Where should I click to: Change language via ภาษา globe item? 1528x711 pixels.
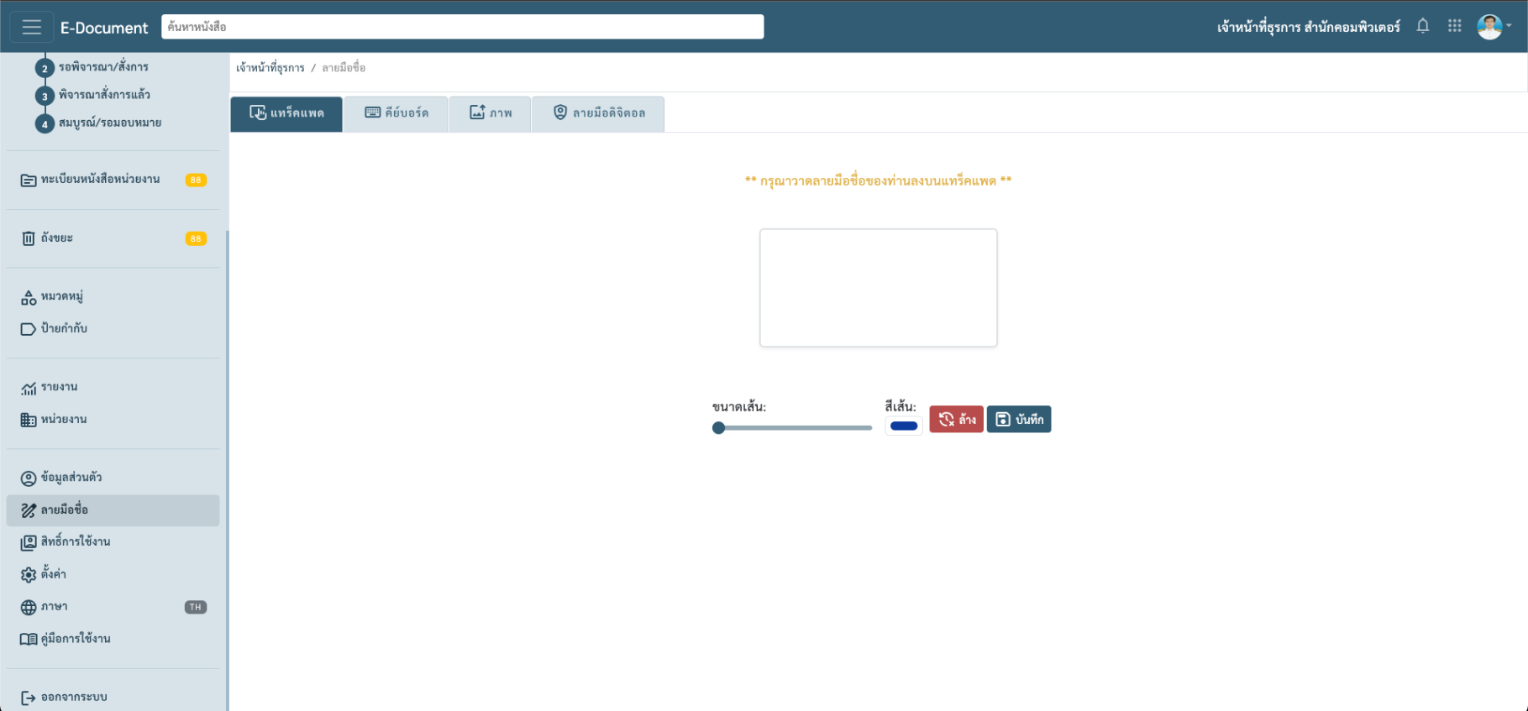(x=54, y=607)
